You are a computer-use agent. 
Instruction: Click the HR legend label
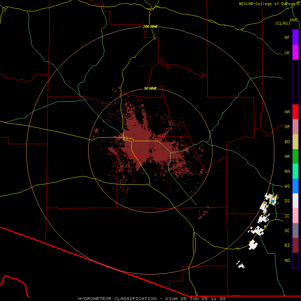[287, 157]
